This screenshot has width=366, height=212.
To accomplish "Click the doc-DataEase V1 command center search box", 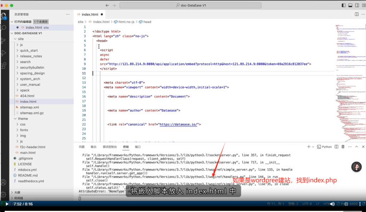I will [191, 5].
